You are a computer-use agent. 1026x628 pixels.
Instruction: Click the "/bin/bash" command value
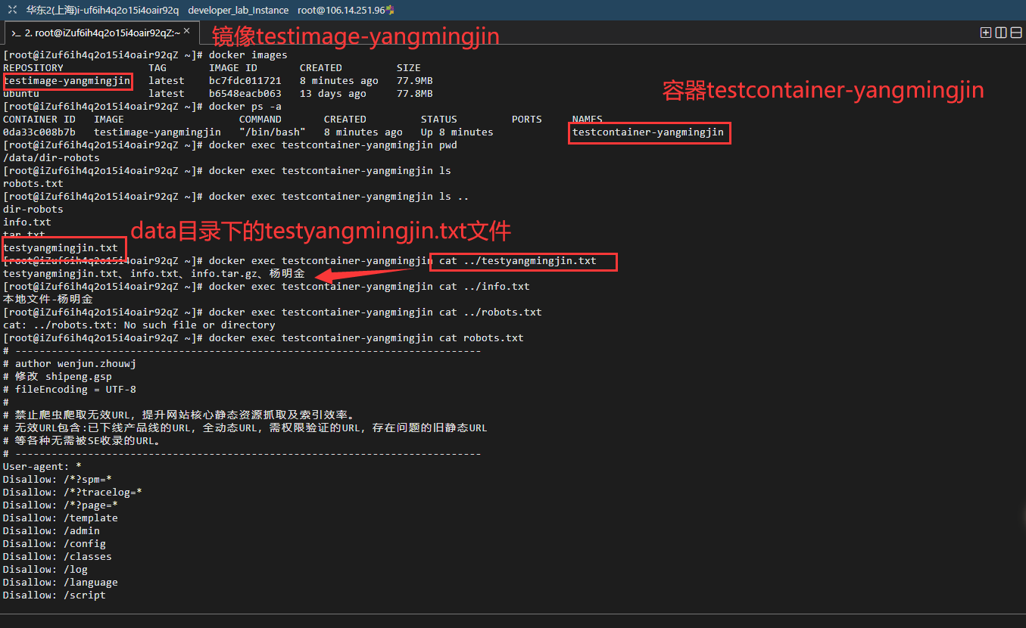coord(273,132)
